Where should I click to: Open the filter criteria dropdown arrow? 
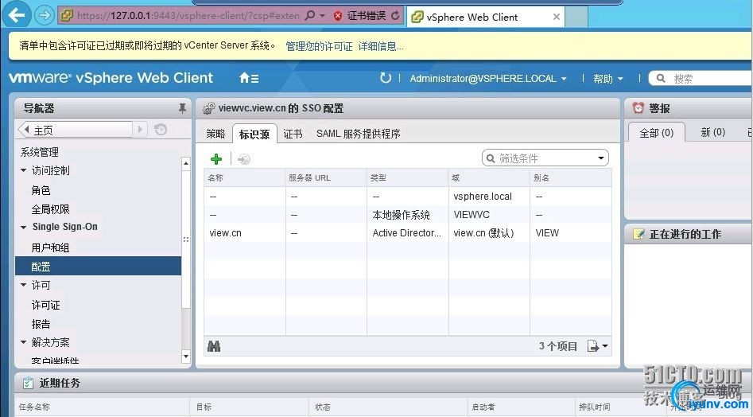coord(601,158)
